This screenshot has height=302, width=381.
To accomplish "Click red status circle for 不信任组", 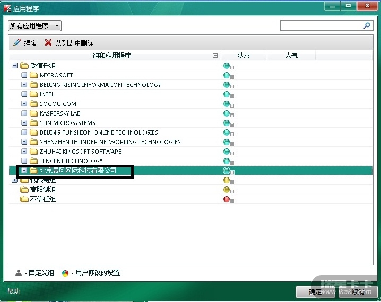I will 227,199.
